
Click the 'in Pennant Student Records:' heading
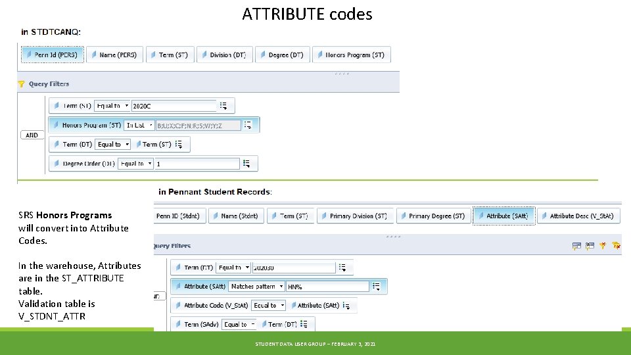pyautogui.click(x=215, y=191)
